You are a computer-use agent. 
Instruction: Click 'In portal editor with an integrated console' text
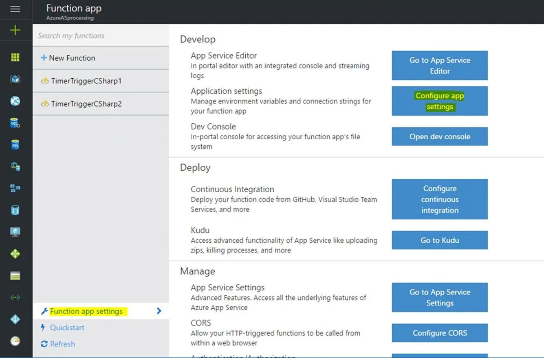point(280,70)
